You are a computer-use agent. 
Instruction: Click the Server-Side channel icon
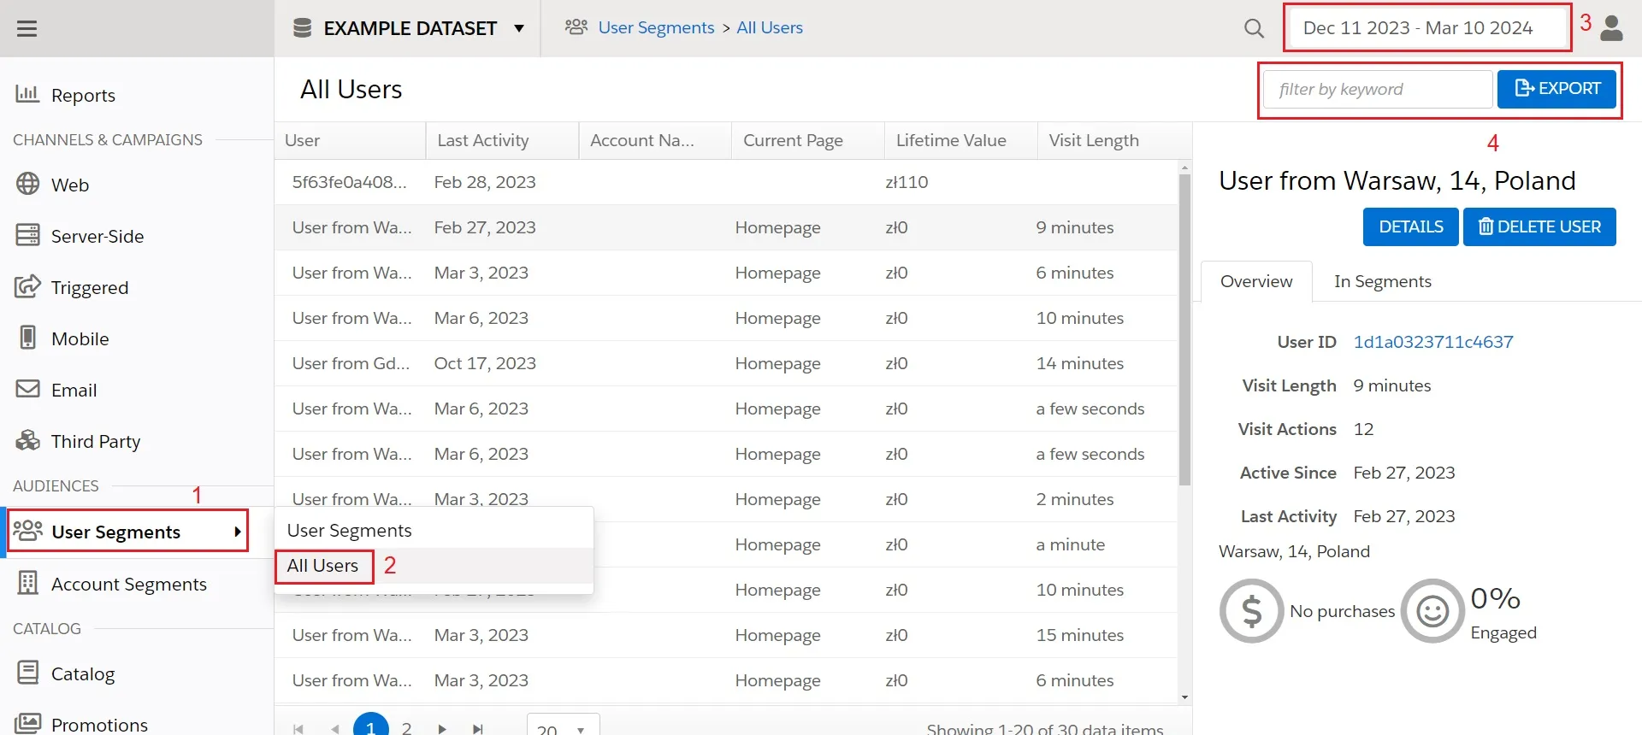pyautogui.click(x=28, y=235)
